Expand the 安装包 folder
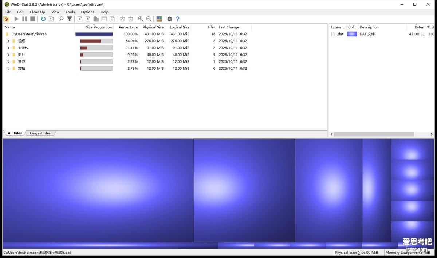The image size is (437, 258). (8, 48)
